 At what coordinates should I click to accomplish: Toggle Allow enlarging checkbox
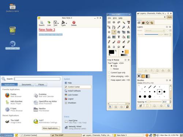109,76
